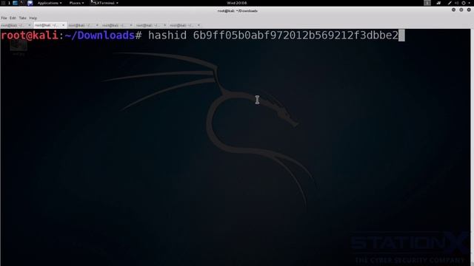Maximize the LXTerminal window
Viewport: 474px width, 266px height.
461,10
